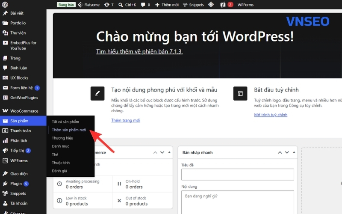The width and height of the screenshot is (342, 214).
Task: Move Bản nháp nhanh widget up
Action: (280, 152)
